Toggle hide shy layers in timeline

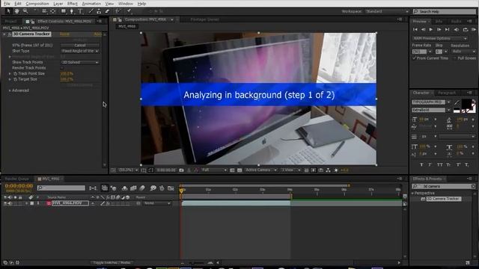(125, 188)
